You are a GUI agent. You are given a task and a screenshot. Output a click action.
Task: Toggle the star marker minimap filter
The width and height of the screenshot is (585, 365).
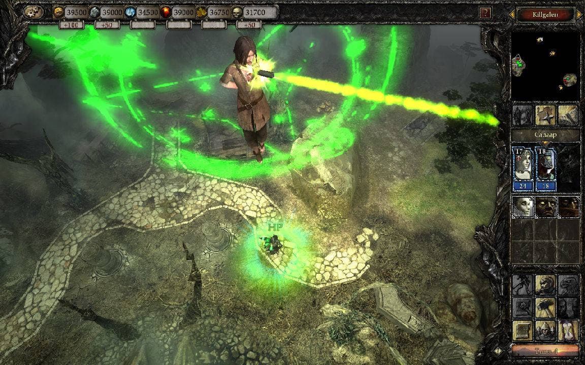[x=545, y=115]
